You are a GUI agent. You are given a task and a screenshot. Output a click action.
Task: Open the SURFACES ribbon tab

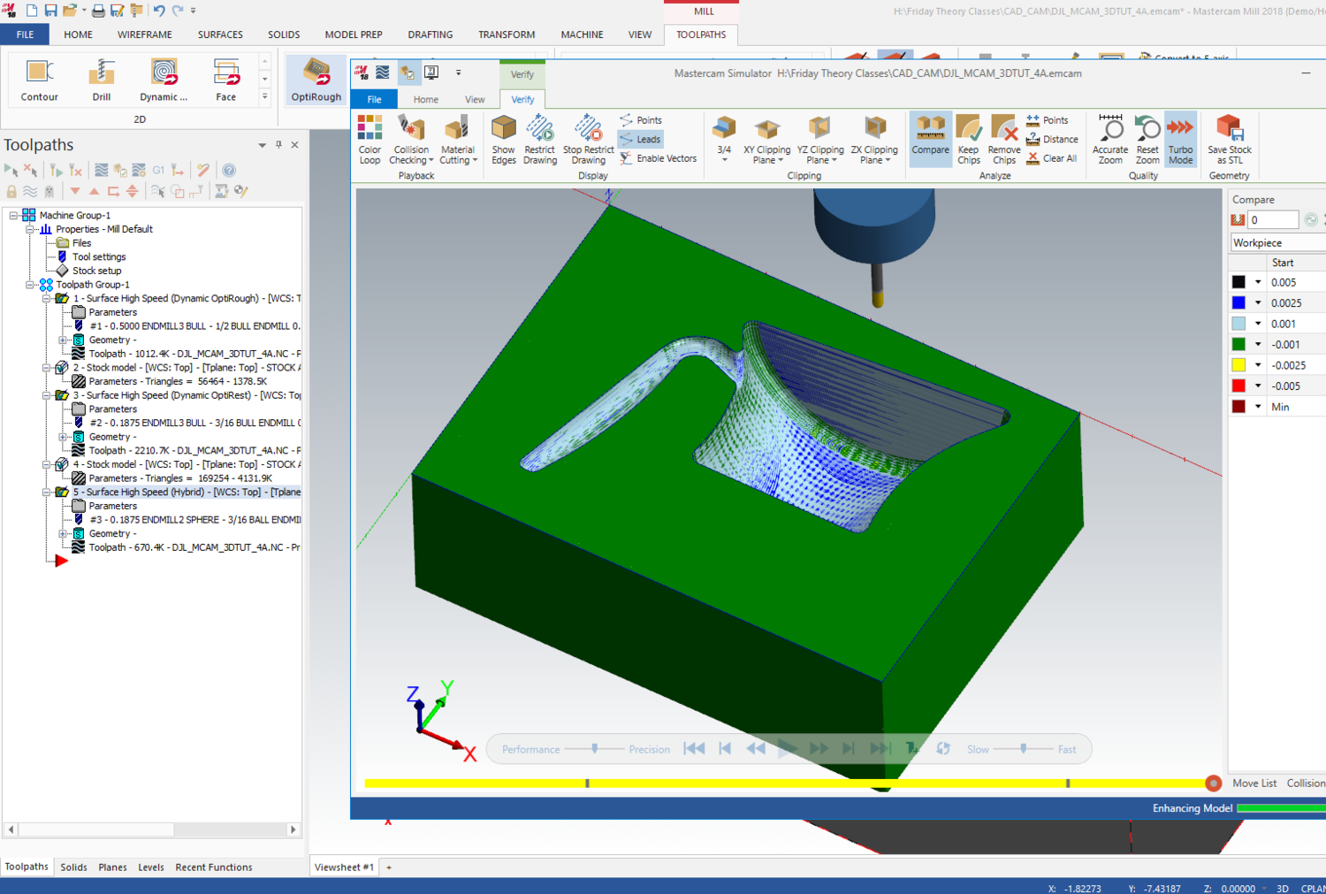click(x=220, y=34)
